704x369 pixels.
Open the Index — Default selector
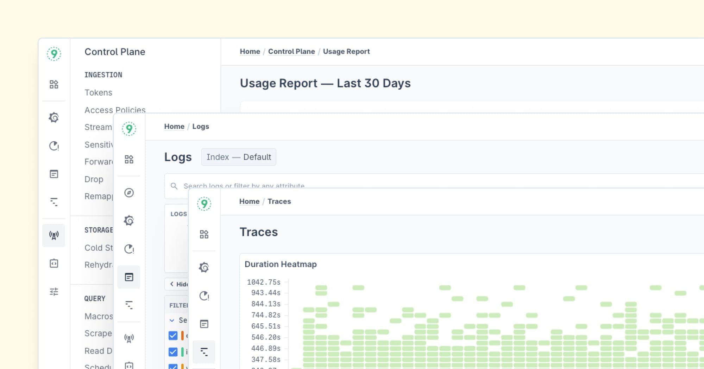pos(238,157)
